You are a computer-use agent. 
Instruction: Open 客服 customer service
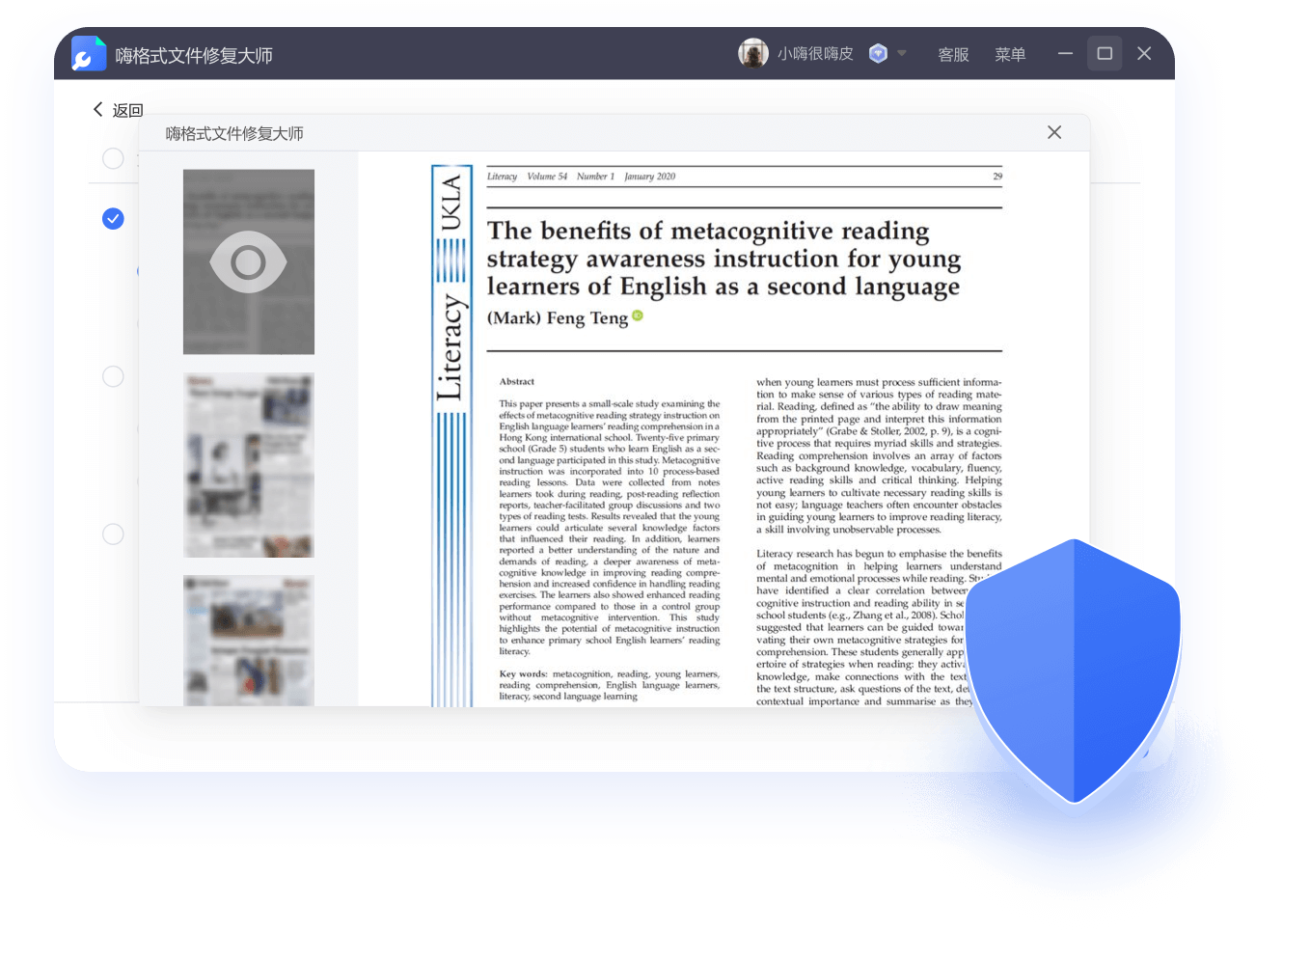(953, 54)
